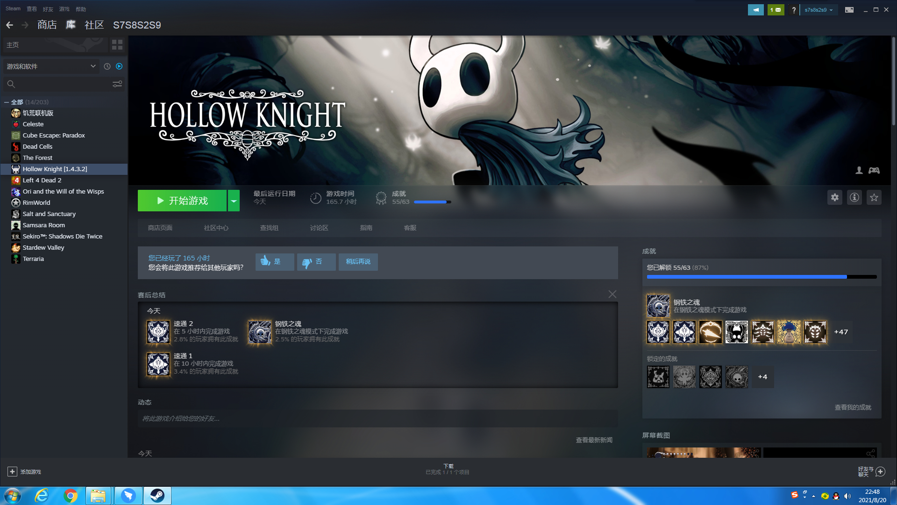Open advanced filter options icon
The height and width of the screenshot is (505, 897).
pos(117,84)
